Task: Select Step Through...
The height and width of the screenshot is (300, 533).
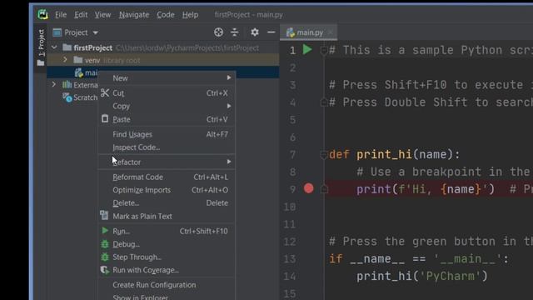Action: (167, 257)
